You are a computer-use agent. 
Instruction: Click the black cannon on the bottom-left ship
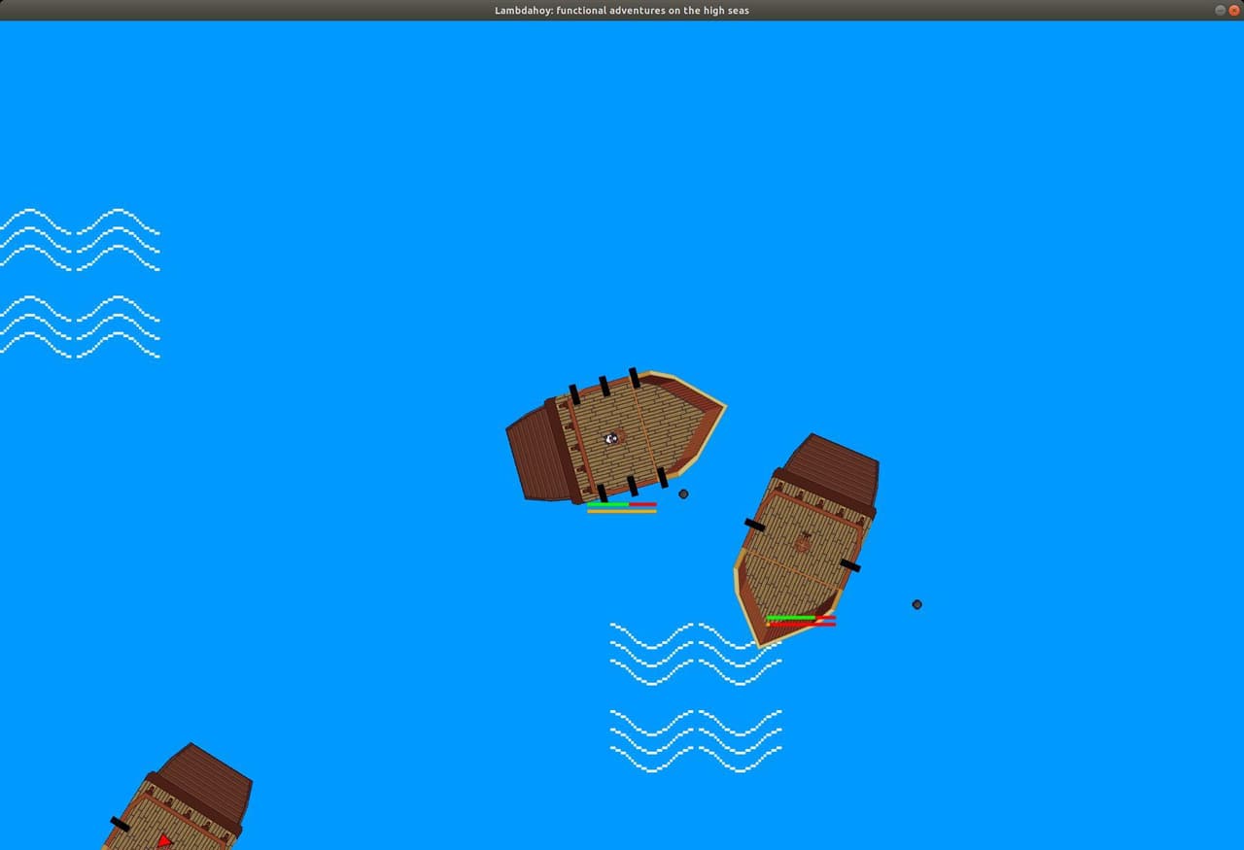point(121,824)
